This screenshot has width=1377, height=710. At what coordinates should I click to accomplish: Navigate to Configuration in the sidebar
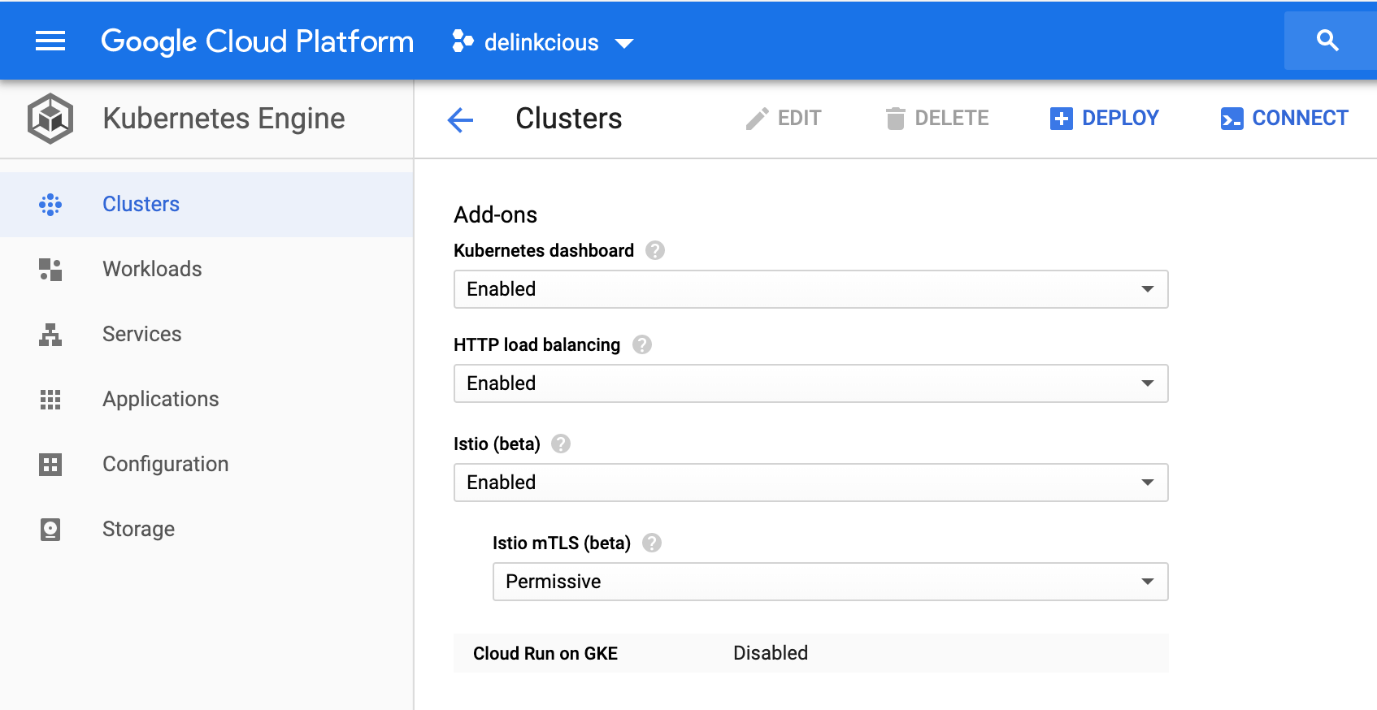click(x=165, y=464)
